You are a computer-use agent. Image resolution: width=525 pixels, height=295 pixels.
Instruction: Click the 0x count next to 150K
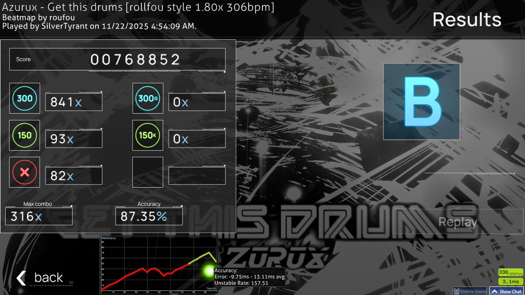click(x=181, y=139)
